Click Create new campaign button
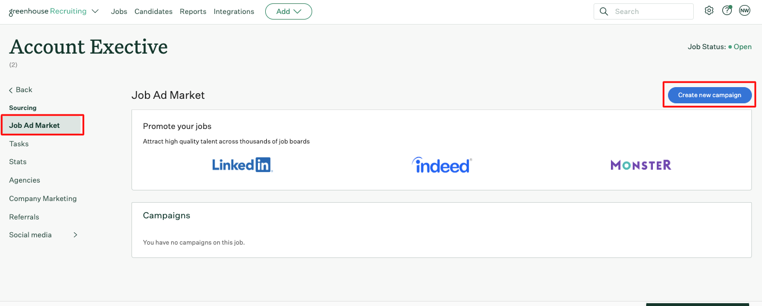Viewport: 762px width, 306px height. [709, 95]
